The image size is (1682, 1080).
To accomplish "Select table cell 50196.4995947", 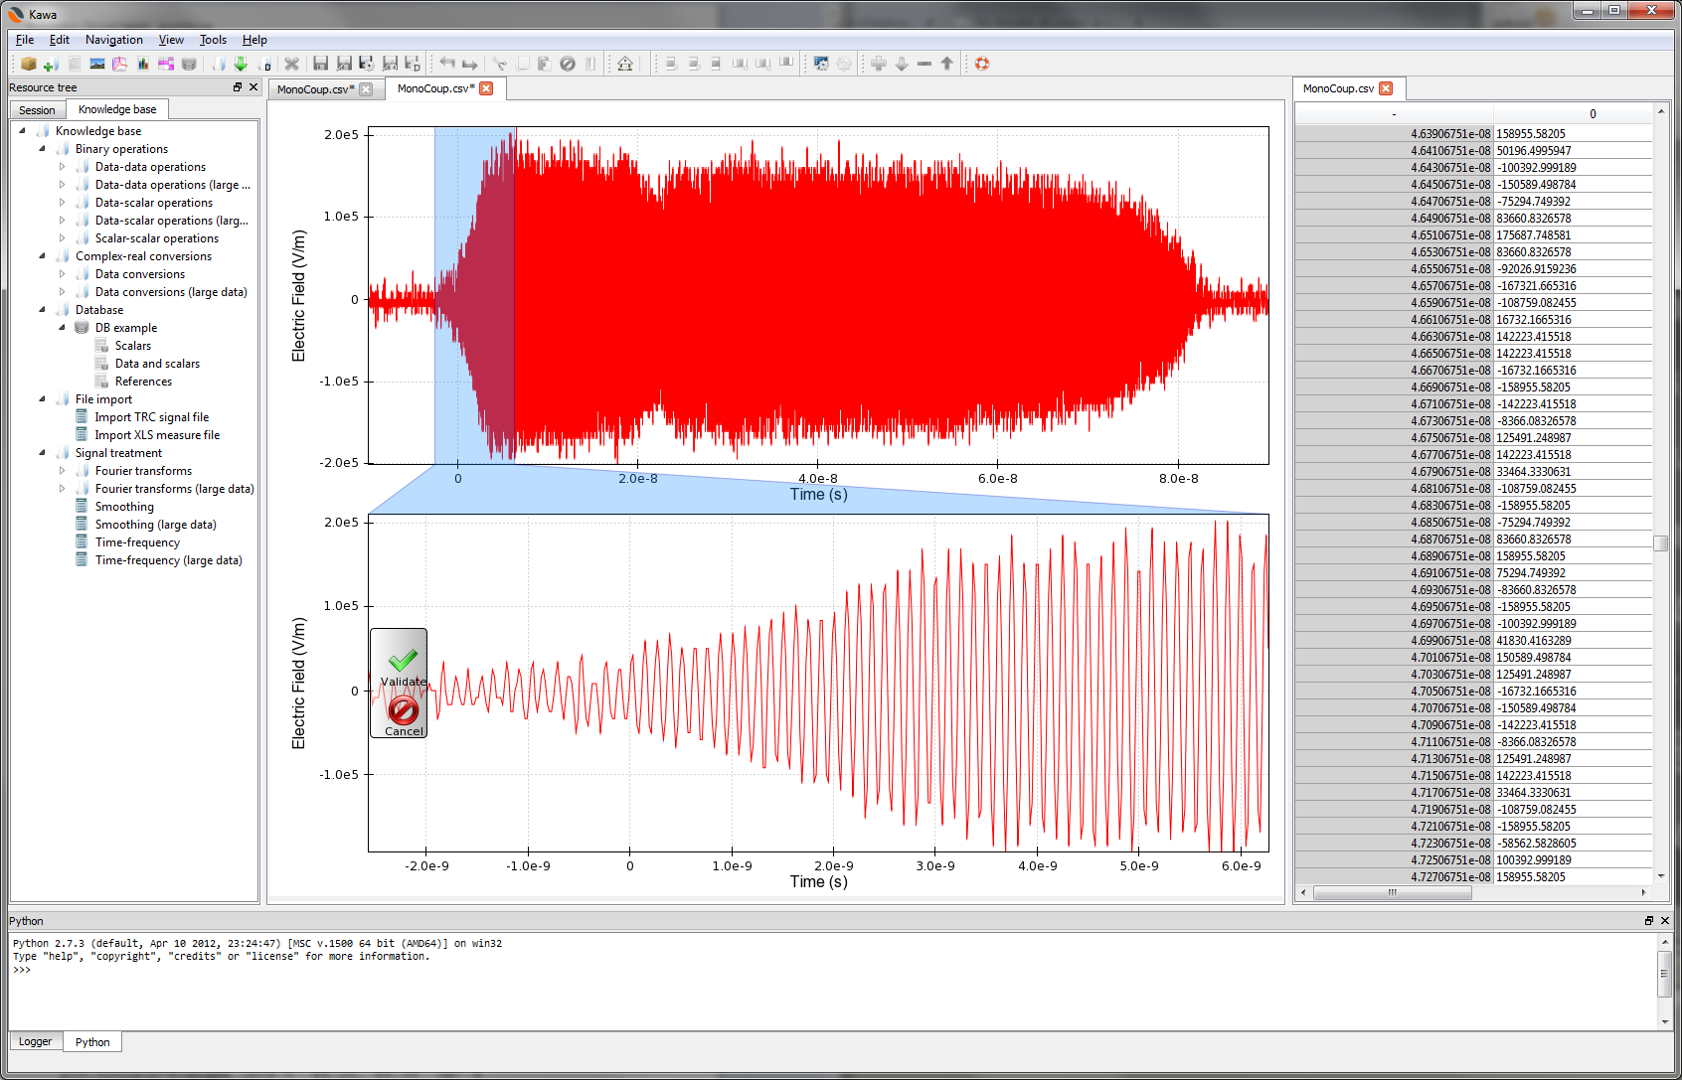I will (x=1573, y=151).
